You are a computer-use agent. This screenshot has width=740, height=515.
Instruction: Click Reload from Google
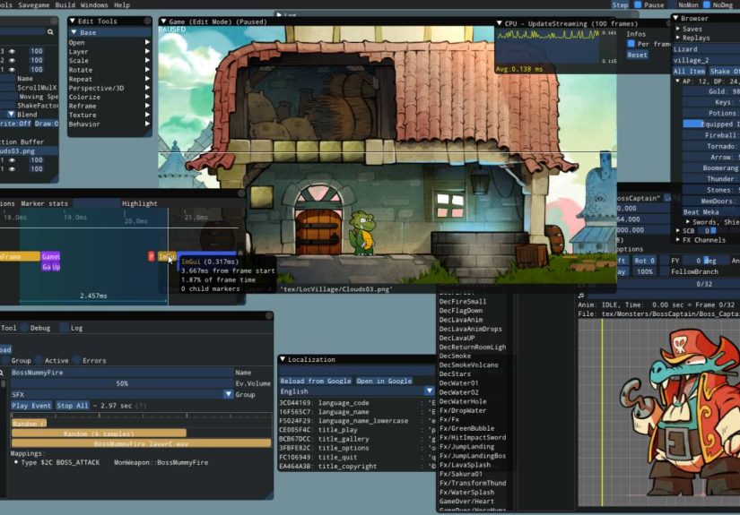coord(315,381)
